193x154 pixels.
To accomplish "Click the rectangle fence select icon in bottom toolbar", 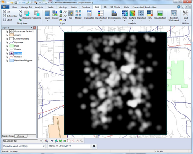I will pyautogui.click(x=69, y=141).
